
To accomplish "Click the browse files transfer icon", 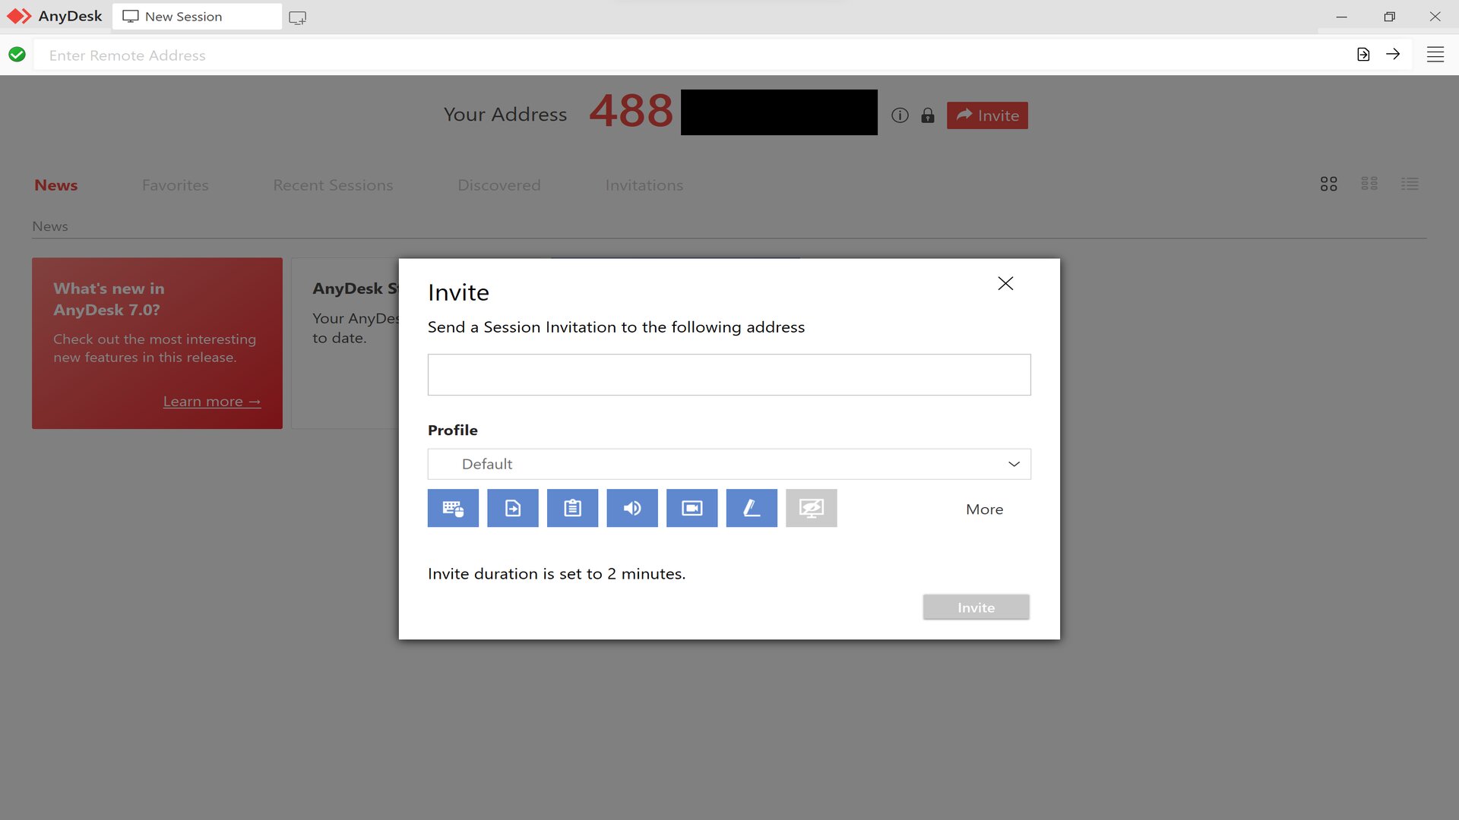I will 1363,54.
